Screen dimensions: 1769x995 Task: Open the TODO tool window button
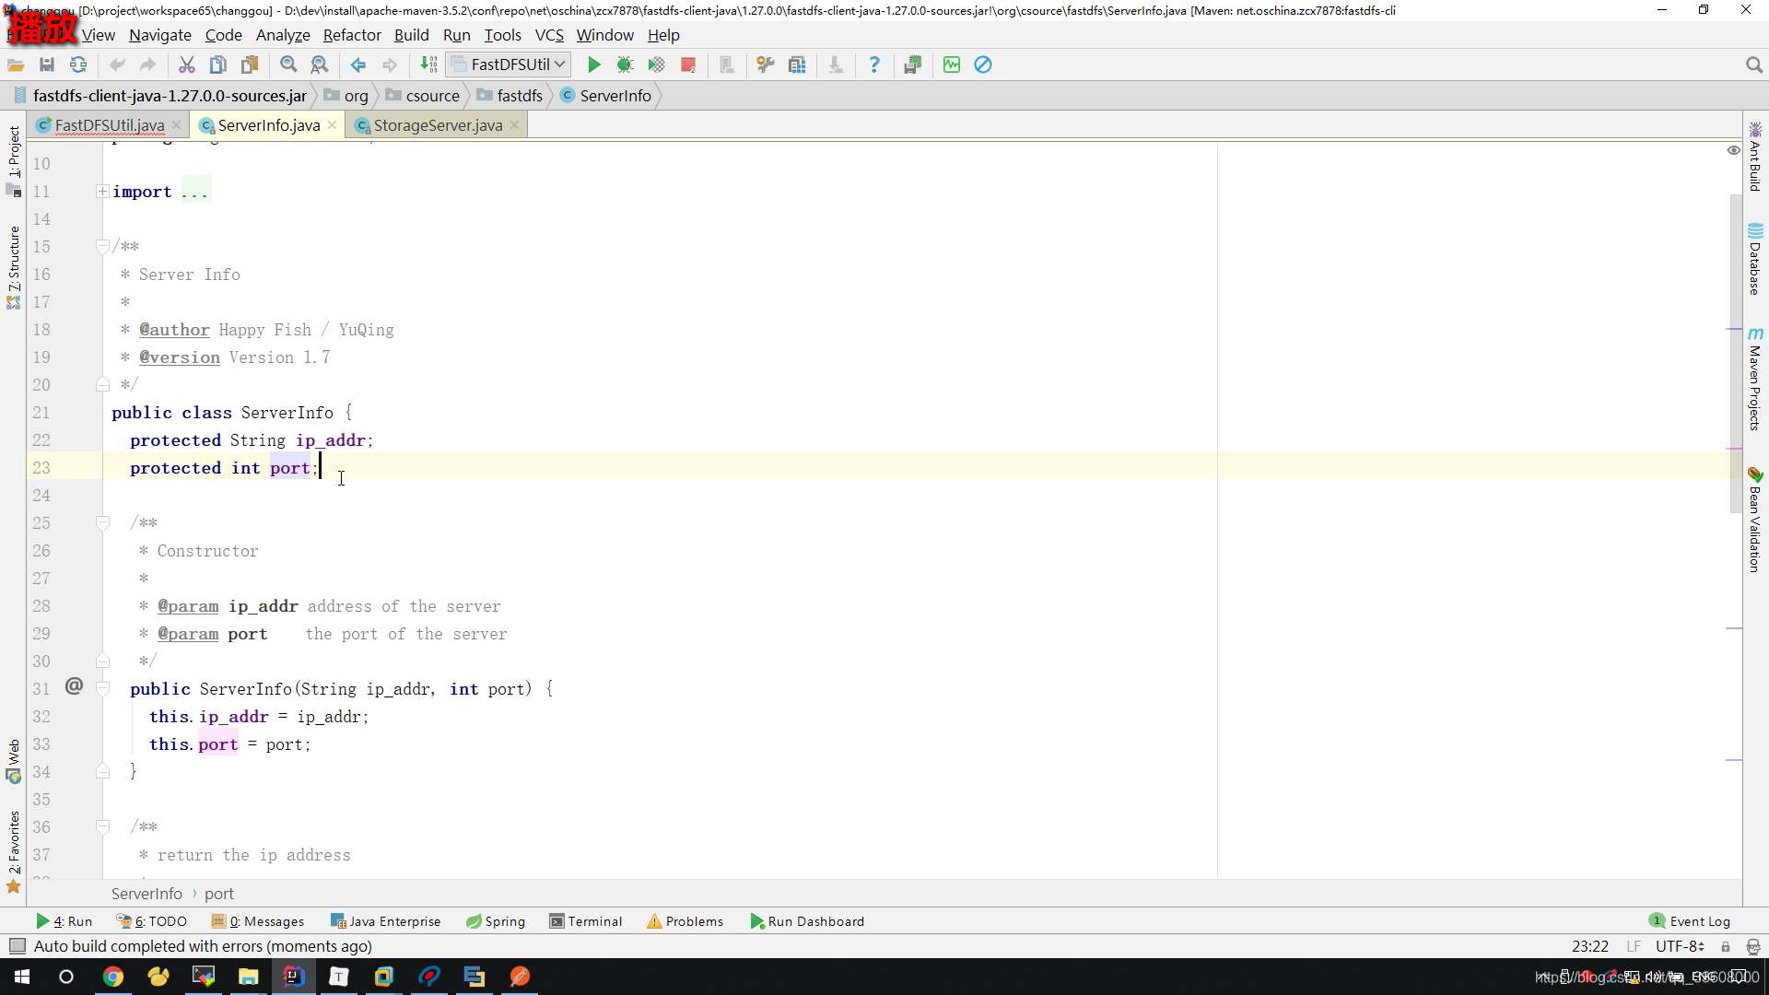click(152, 921)
